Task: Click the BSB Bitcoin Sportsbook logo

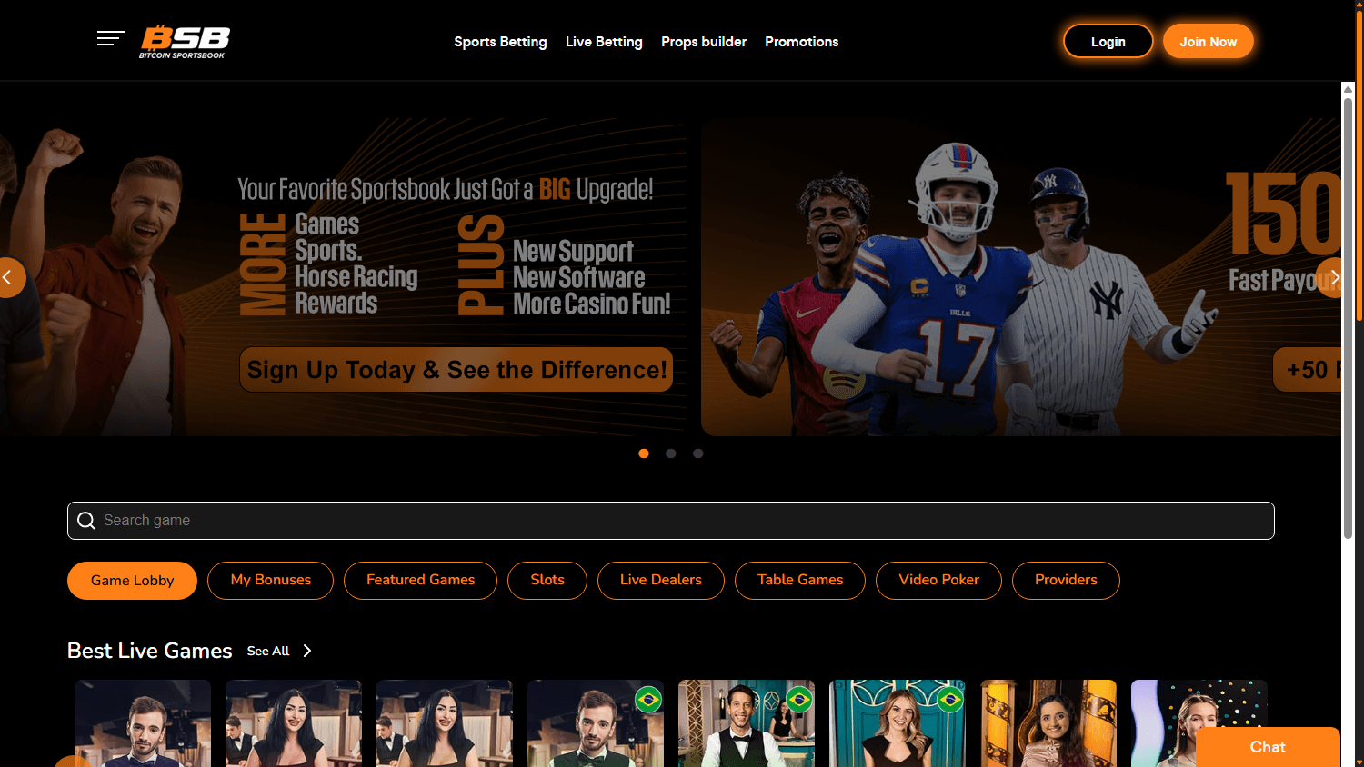Action: coord(184,41)
